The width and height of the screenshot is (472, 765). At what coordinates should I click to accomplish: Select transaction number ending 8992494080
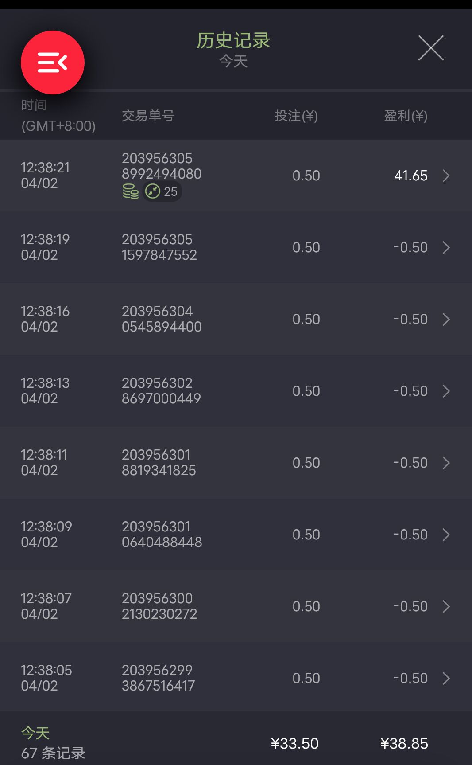coord(161,166)
